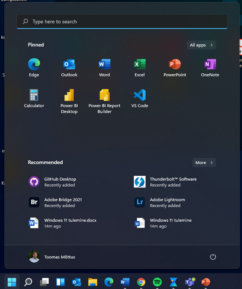Click the search magnifier inside search box
Viewport: 242px width, 289px height.
coord(25,22)
